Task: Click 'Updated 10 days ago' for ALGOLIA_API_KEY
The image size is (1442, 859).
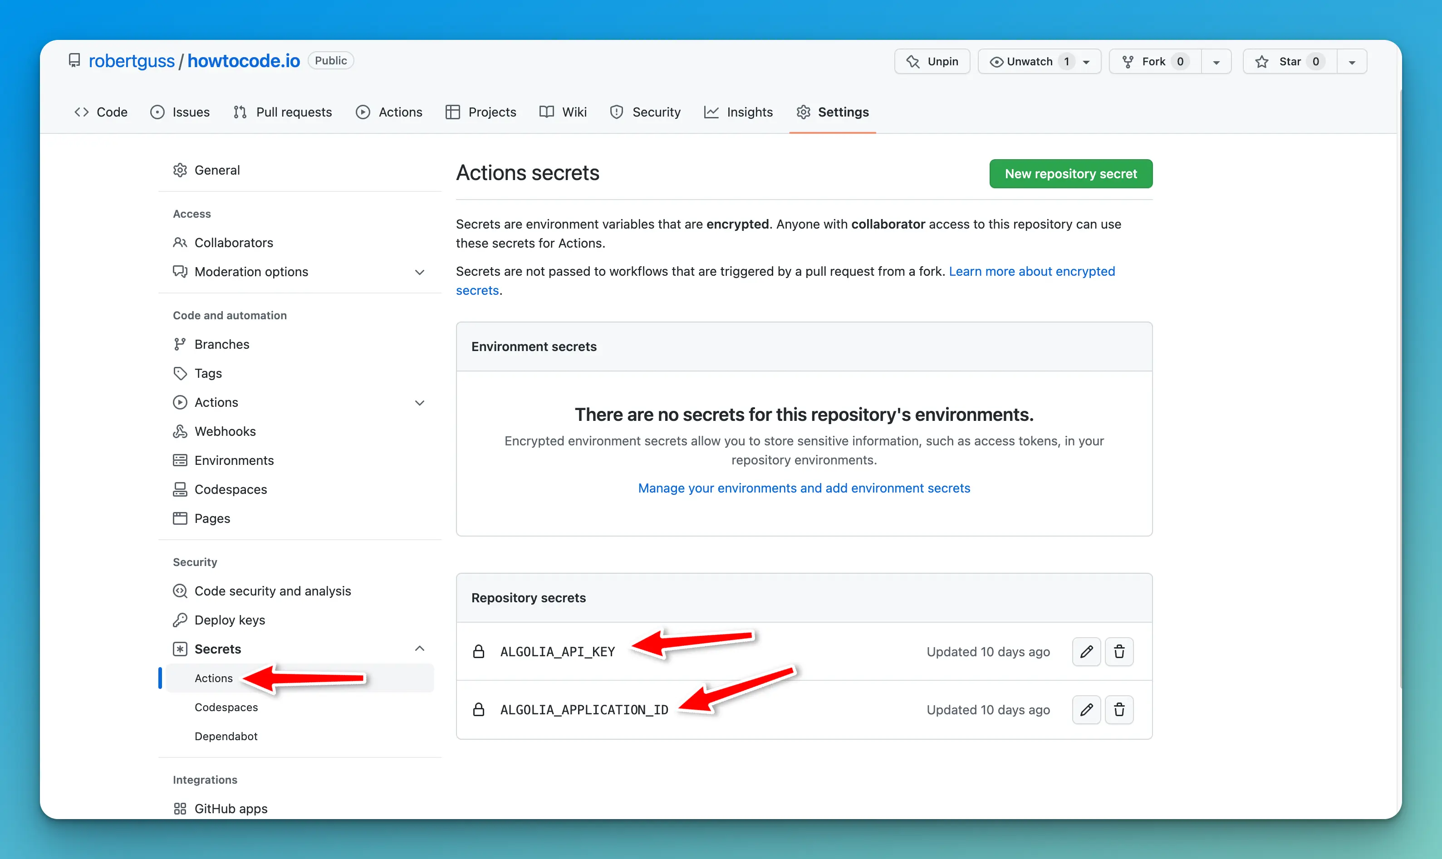Action: pos(988,652)
